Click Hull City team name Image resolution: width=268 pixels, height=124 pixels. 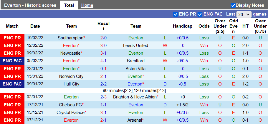tap(71, 84)
